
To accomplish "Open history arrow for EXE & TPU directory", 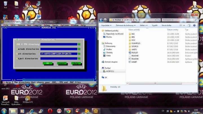I will pyautogui.click(x=79, y=44).
